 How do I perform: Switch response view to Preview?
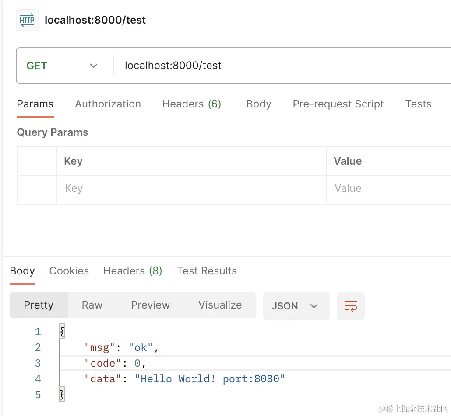(150, 305)
